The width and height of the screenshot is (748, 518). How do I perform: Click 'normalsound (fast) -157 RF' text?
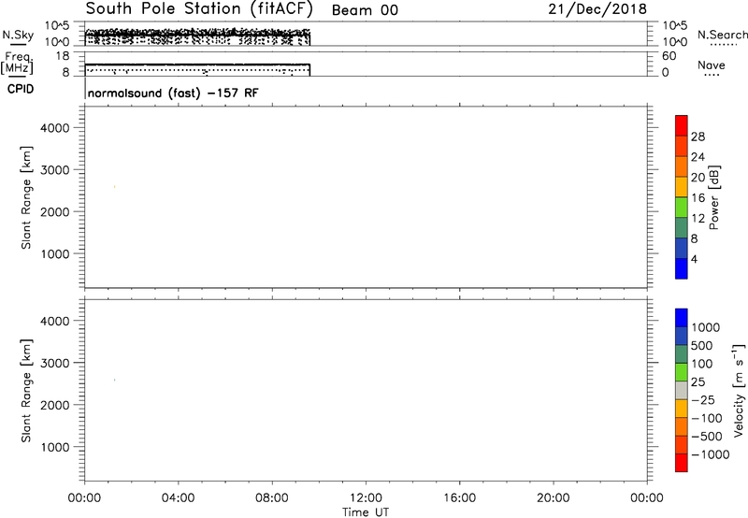click(x=173, y=93)
